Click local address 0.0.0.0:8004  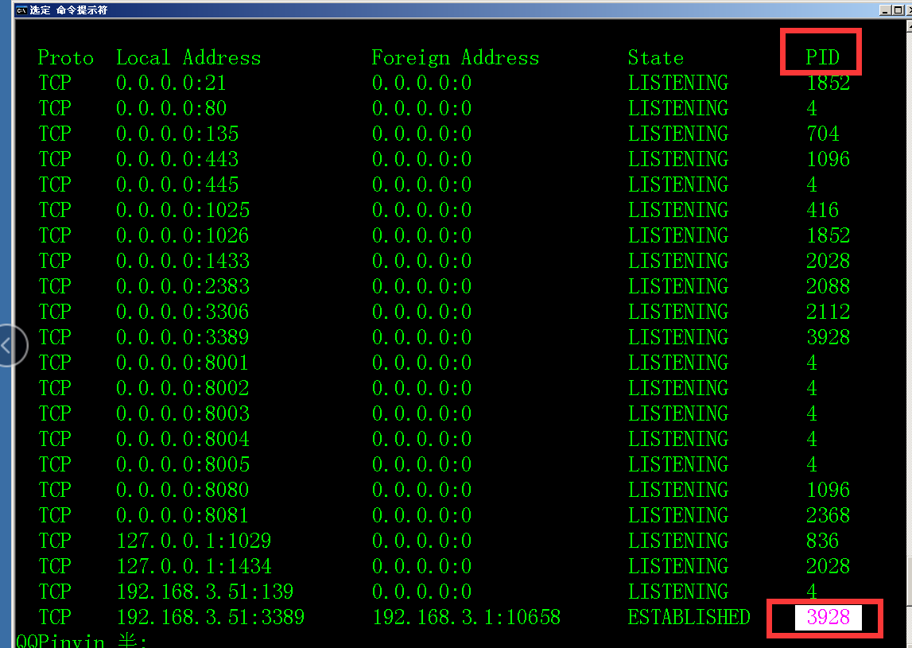(x=183, y=439)
